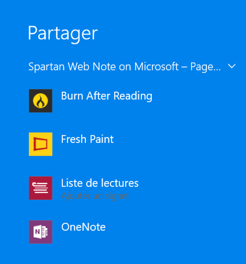246x264 pixels.
Task: Tap the reading list lines tile
Action: pos(41,188)
